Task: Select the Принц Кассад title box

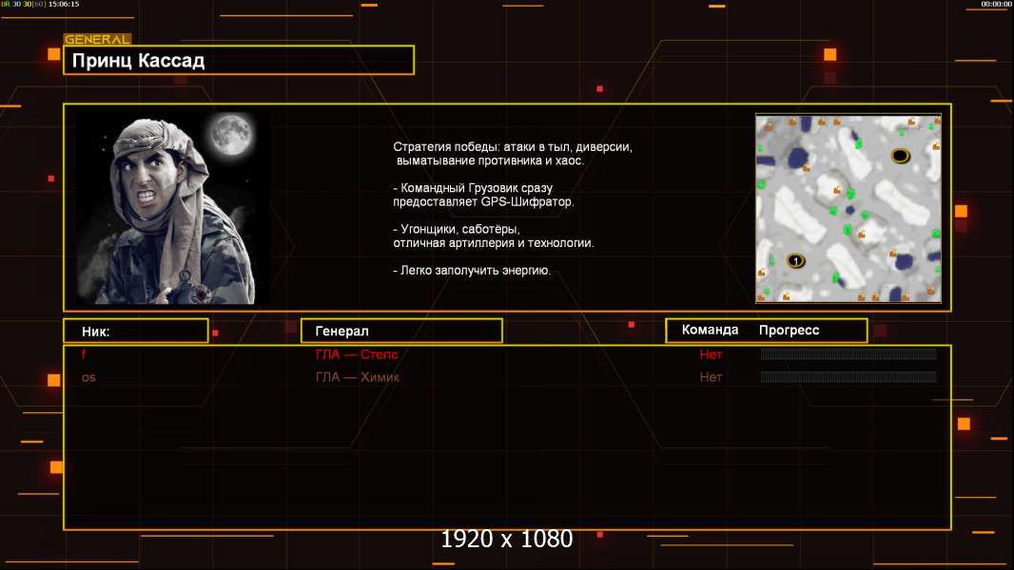Action: click(x=239, y=60)
